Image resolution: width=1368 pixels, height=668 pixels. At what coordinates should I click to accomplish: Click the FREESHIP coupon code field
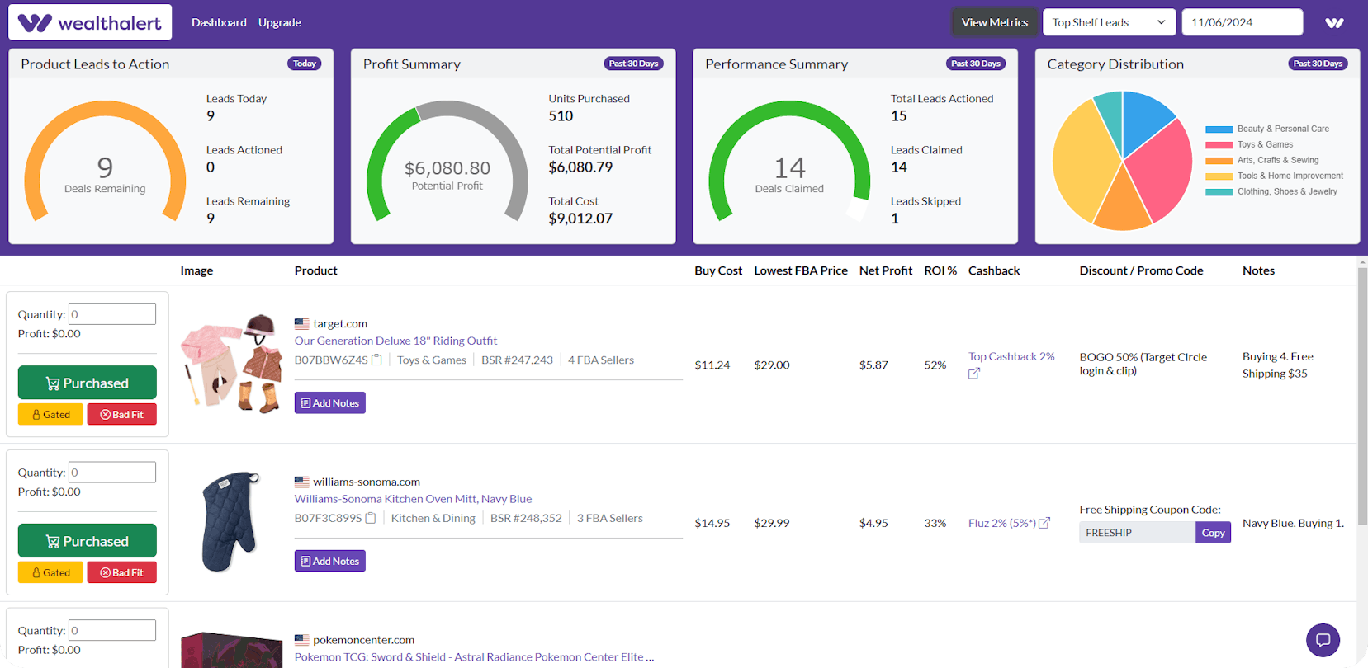coord(1138,533)
